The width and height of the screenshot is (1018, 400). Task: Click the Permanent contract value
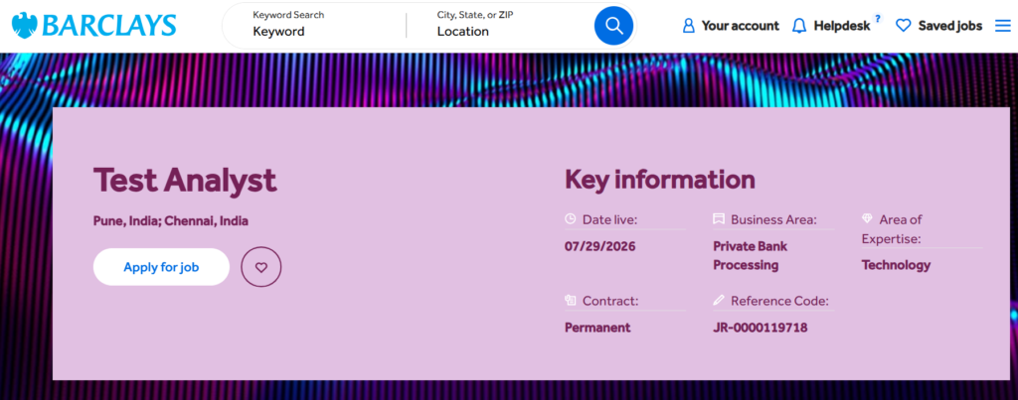[597, 328]
